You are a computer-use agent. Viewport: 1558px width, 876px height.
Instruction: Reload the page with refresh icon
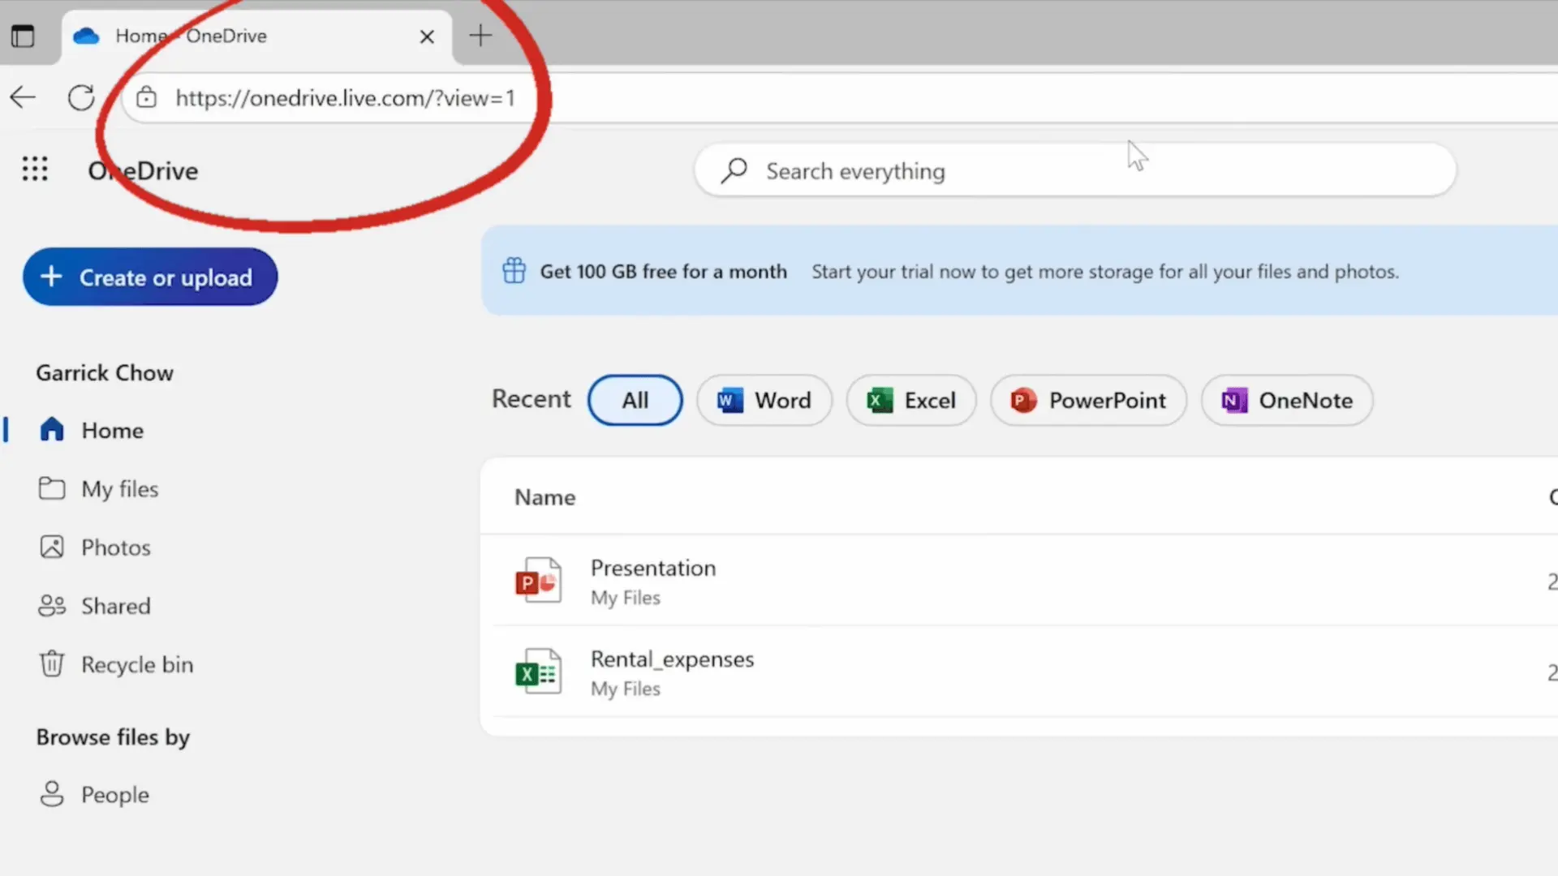81,97
